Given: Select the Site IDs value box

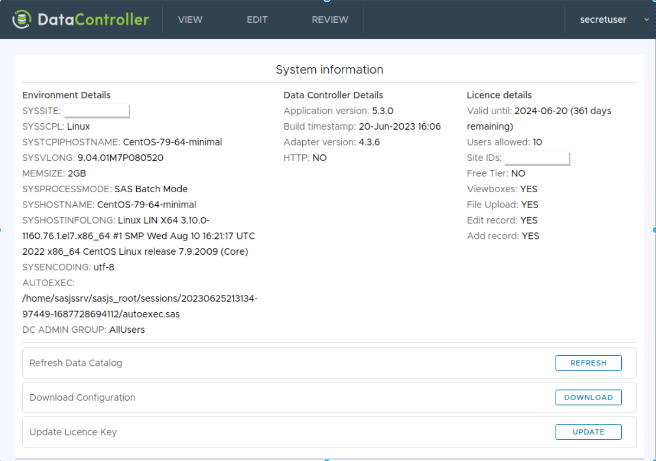Looking at the screenshot, I should coord(537,158).
